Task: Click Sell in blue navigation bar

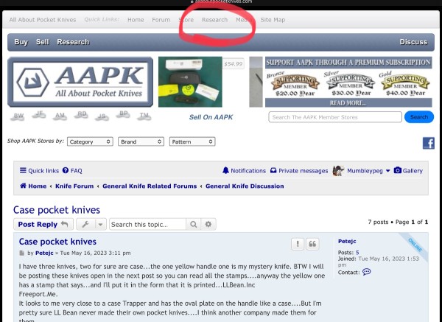Action: pos(43,42)
